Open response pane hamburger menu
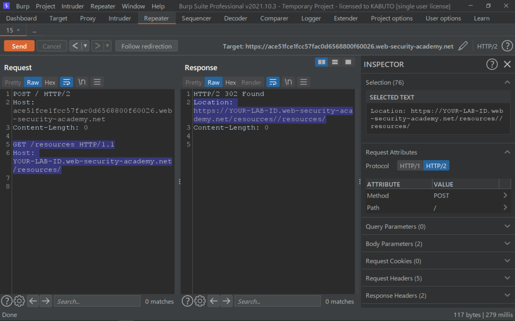 [303, 82]
